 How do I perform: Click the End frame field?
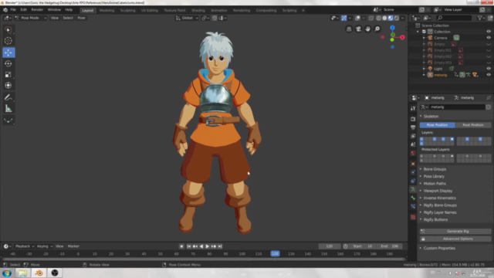[390, 246]
